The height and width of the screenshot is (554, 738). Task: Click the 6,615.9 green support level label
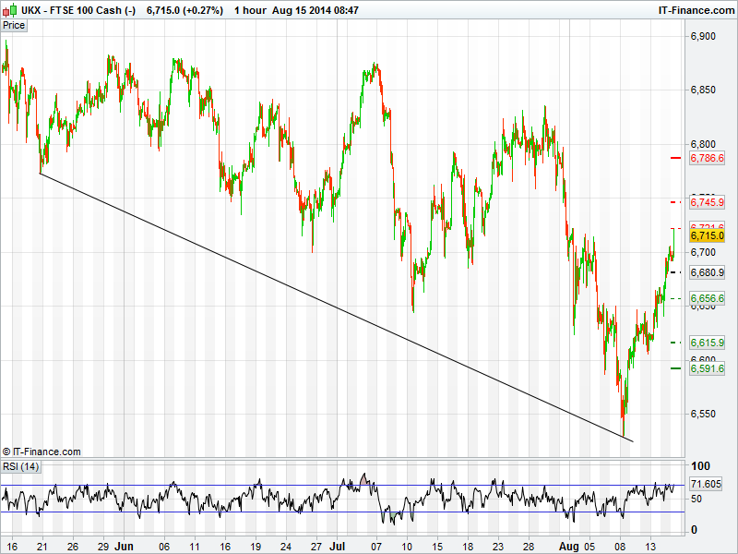pyautogui.click(x=706, y=343)
